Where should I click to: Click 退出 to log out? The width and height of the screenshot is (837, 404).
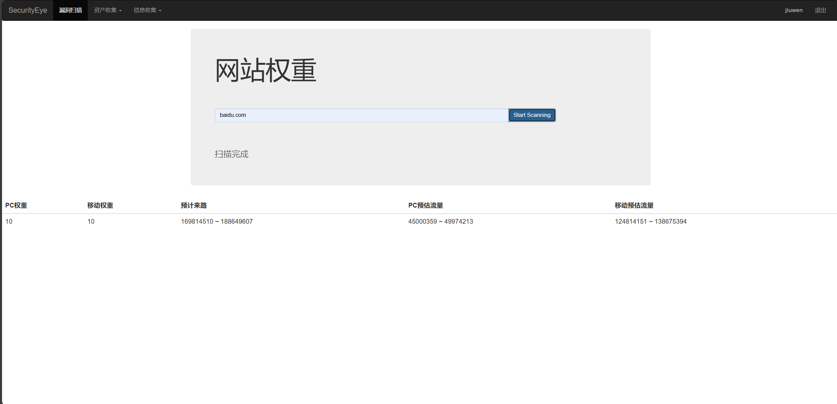point(820,10)
